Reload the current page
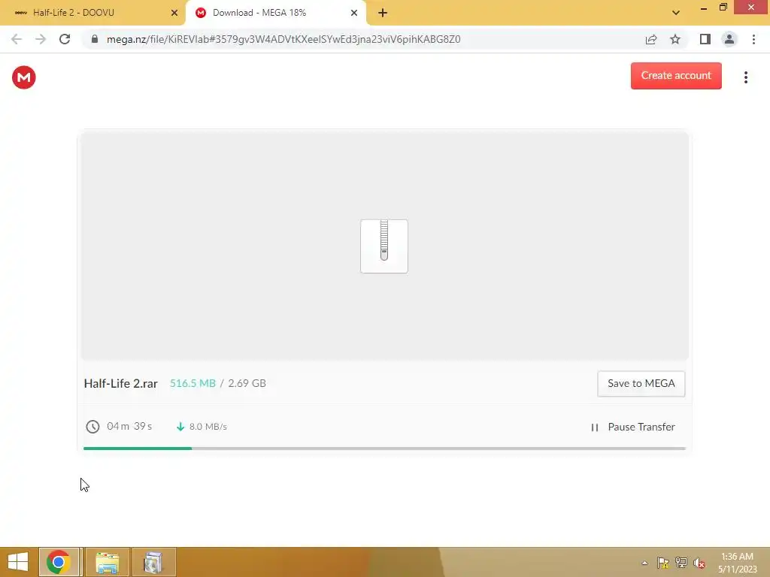 pyautogui.click(x=65, y=39)
